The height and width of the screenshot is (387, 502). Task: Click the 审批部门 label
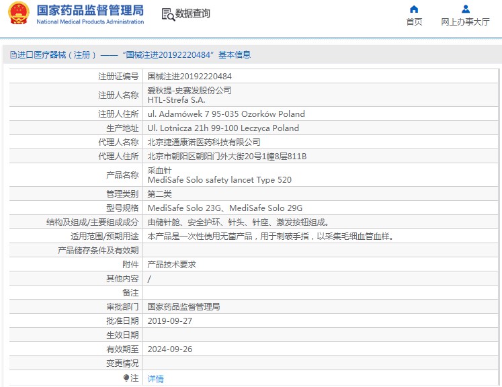pos(122,306)
